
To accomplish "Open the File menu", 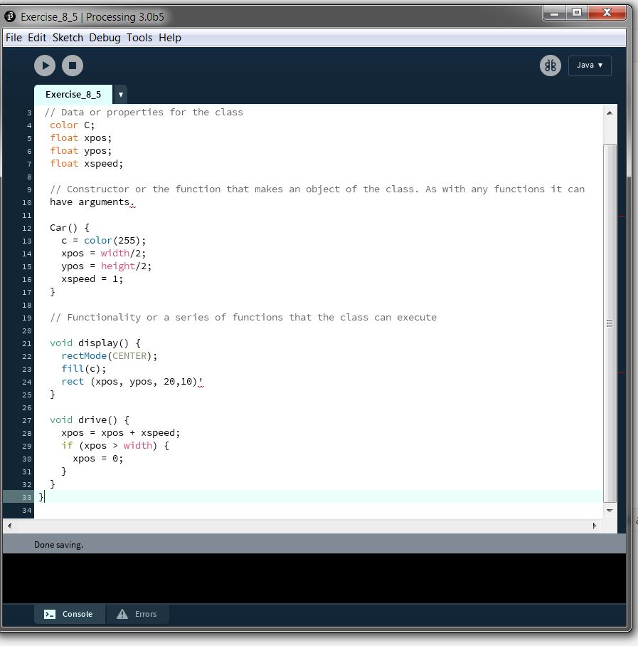I will pos(14,38).
